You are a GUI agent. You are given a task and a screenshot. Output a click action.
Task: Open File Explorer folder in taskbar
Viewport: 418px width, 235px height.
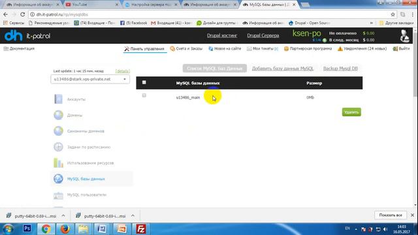point(84,229)
